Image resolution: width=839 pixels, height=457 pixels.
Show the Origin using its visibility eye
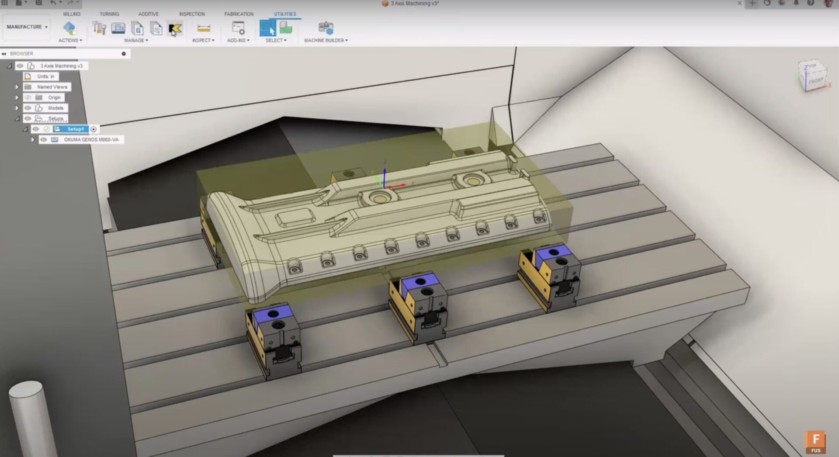click(28, 97)
